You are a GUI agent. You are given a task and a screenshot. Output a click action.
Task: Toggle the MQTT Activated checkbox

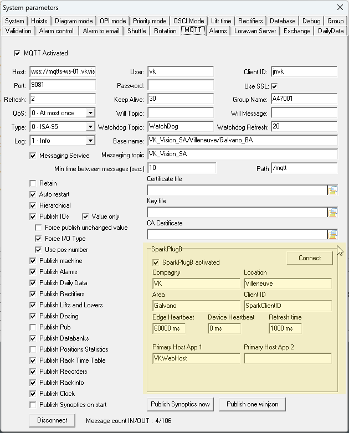(17, 53)
